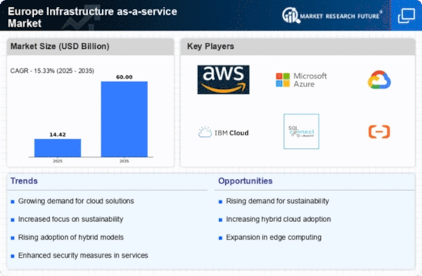Click the '60.00' value label
Image resolution: width=422 pixels, height=276 pixels.
tap(124, 77)
